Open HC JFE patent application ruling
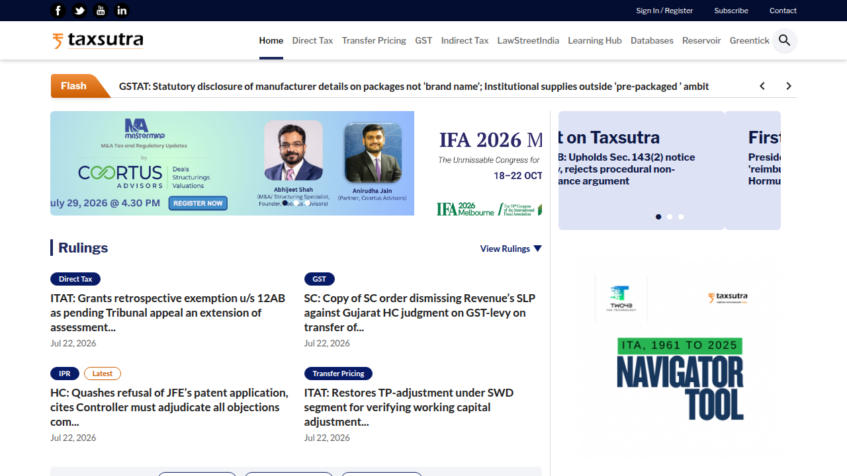 169,407
